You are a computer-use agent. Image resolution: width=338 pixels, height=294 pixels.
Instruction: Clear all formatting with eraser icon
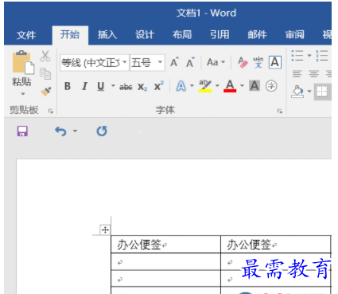click(x=243, y=62)
